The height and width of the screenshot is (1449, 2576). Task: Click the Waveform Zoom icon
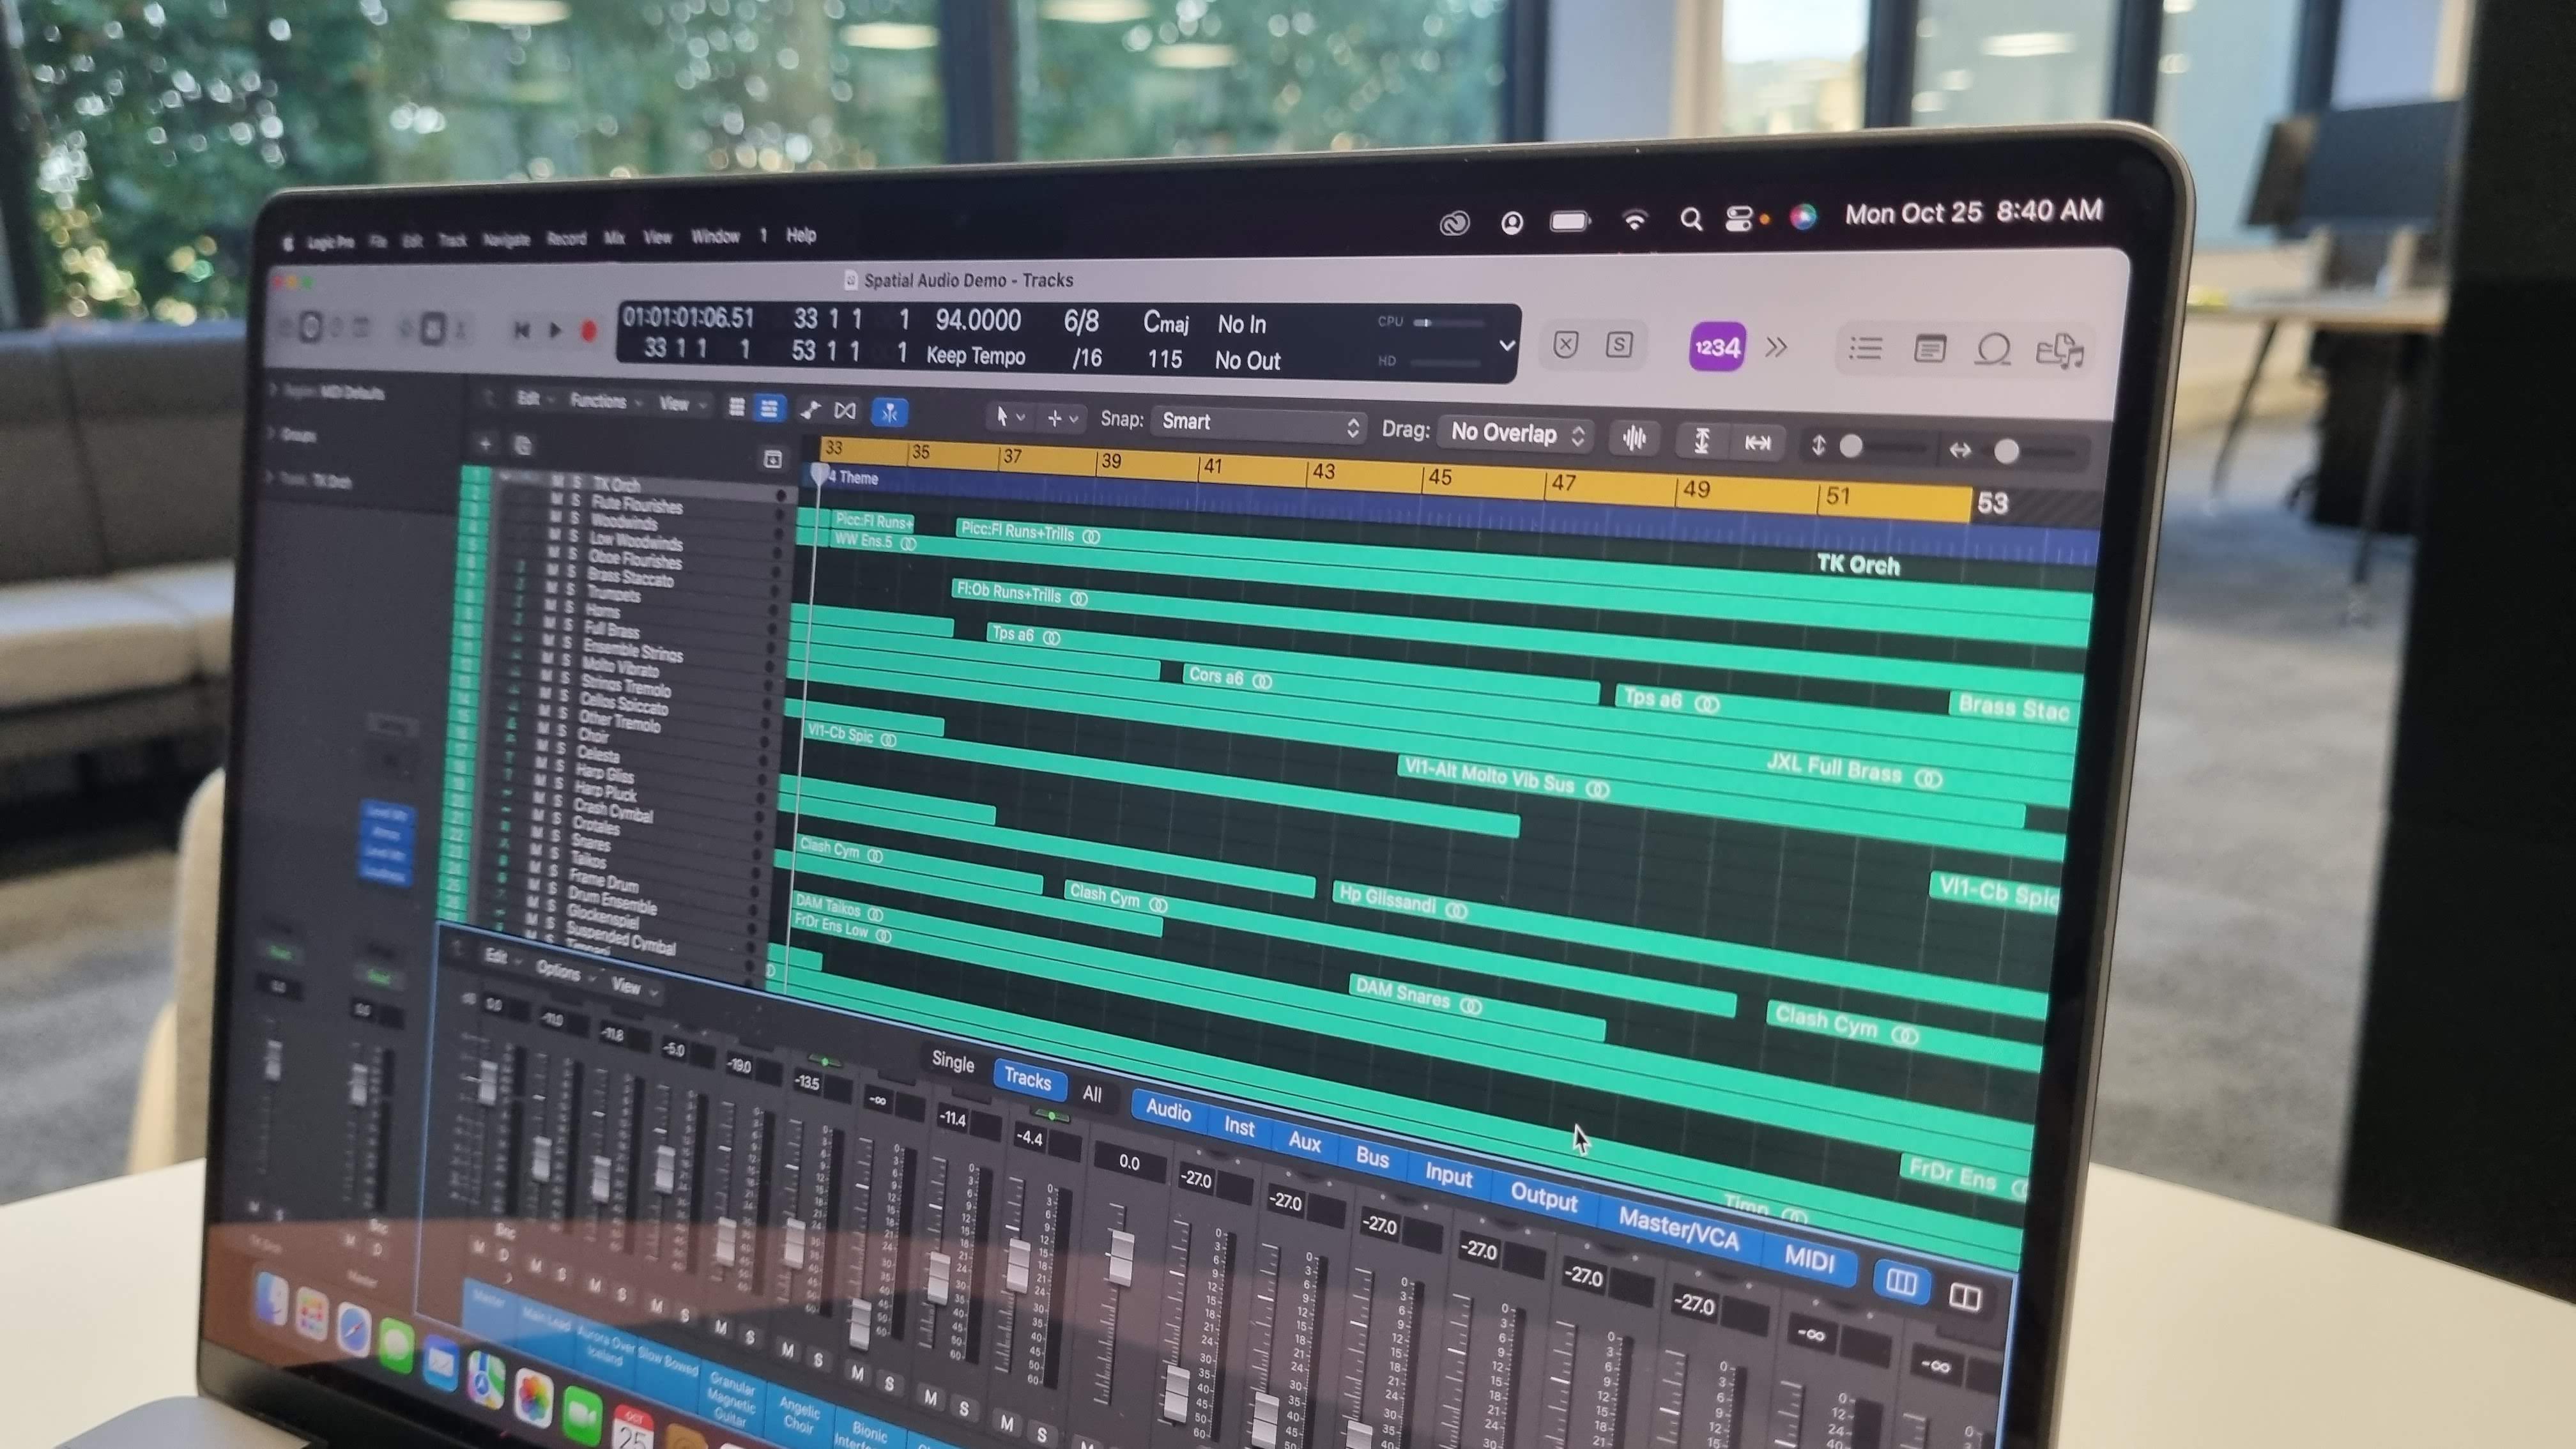tap(1633, 437)
